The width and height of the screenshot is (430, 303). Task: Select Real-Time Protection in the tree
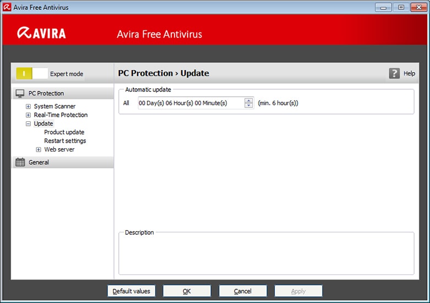point(61,115)
